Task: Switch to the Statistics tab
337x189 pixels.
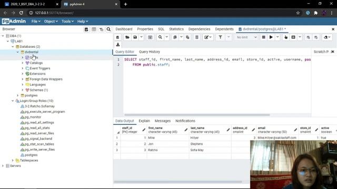Action: (176, 29)
